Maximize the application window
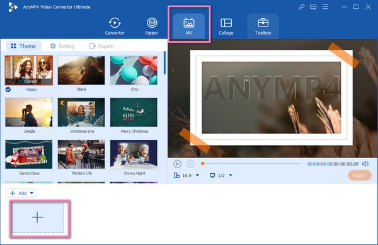378x245 pixels. (x=356, y=7)
